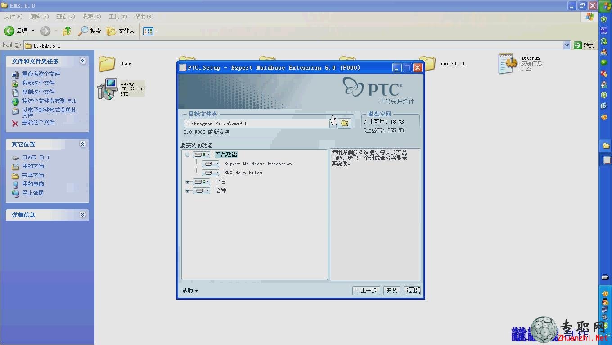Viewport: 612px width, 345px height.
Task: Click the 转到 go button
Action: [x=585, y=45]
